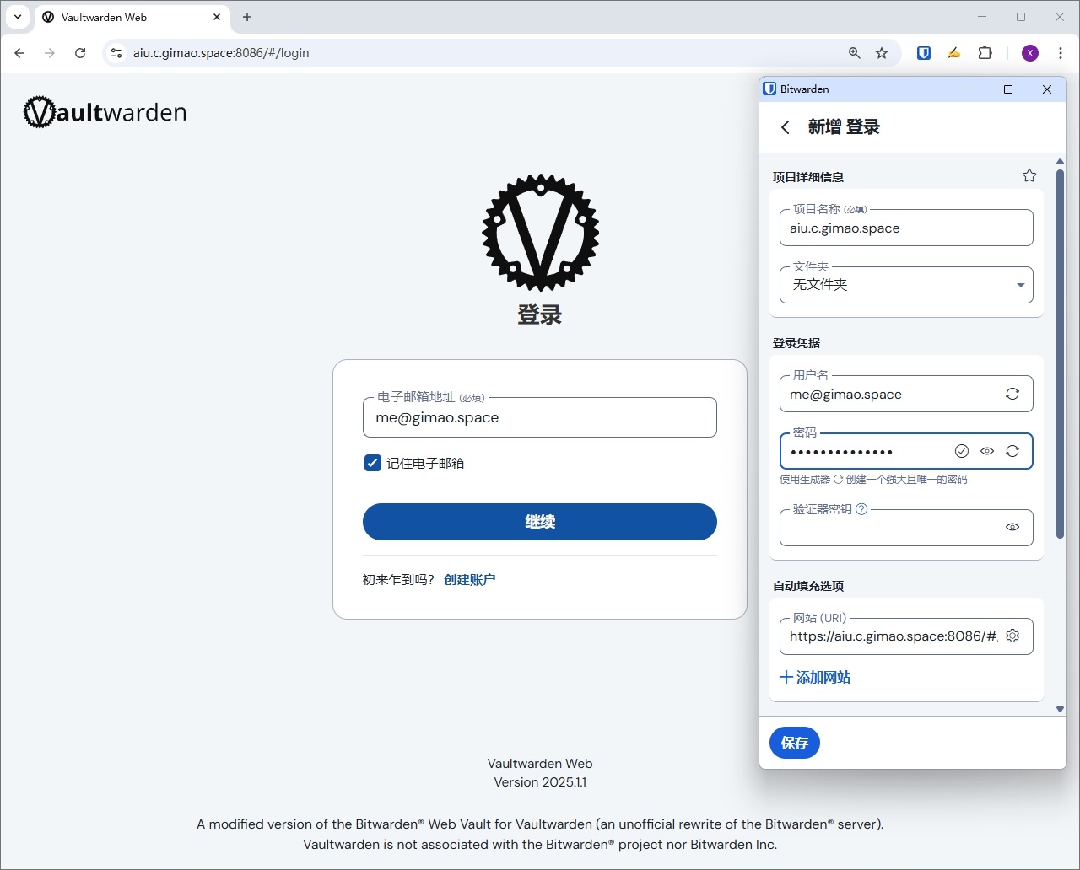Open Chrome profile avatar X

pyautogui.click(x=1030, y=53)
